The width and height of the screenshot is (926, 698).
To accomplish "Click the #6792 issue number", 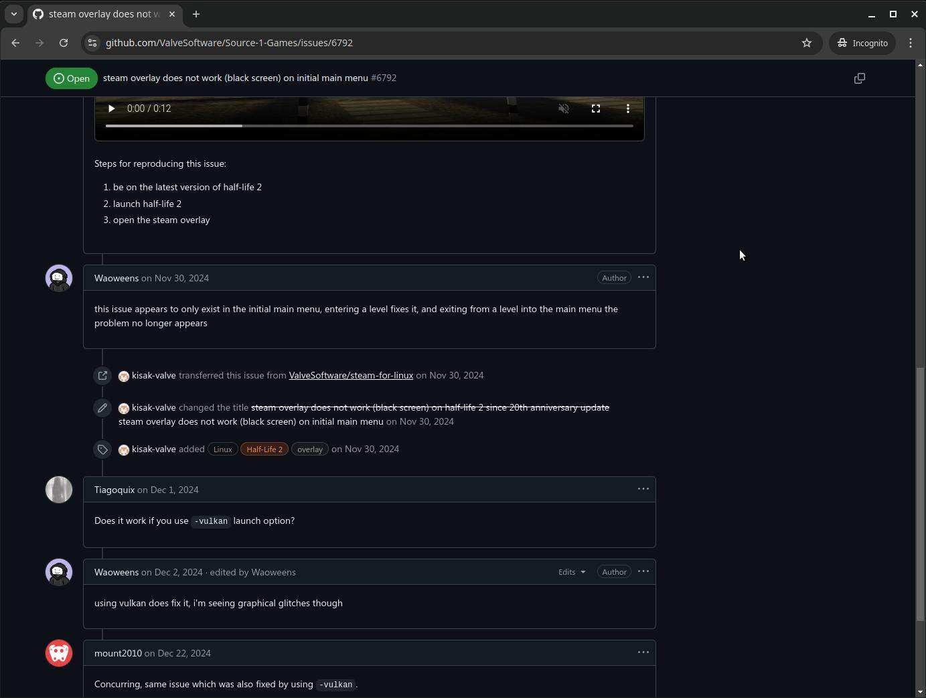I will 384,78.
